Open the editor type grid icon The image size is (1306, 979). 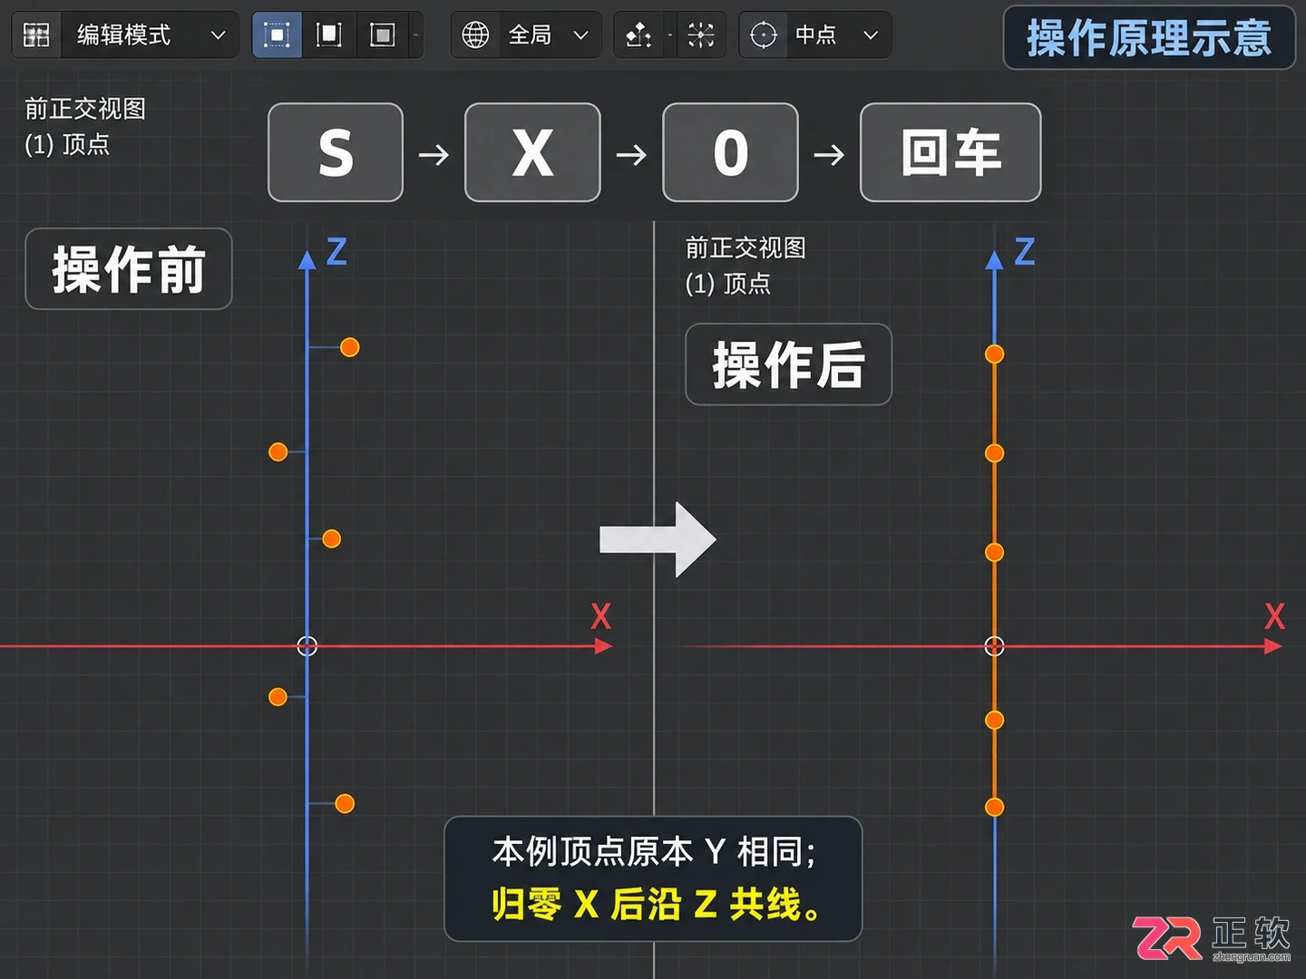[x=36, y=35]
